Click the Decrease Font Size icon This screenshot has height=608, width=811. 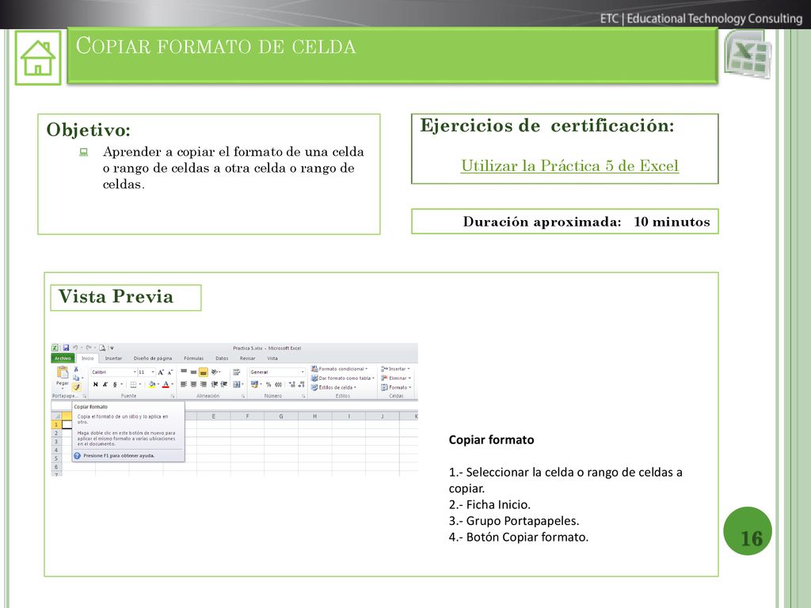[169, 372]
